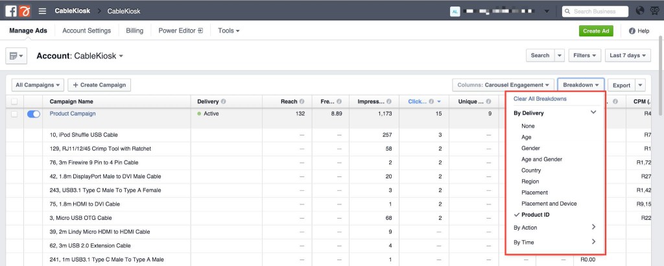Click row '10, iPod Shuffle USB Cable'
The image size is (664, 266).
point(84,135)
